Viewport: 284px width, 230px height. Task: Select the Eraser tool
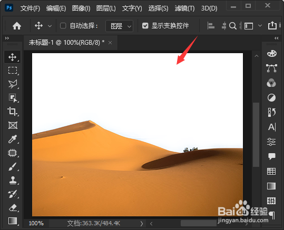pyautogui.click(x=13, y=208)
